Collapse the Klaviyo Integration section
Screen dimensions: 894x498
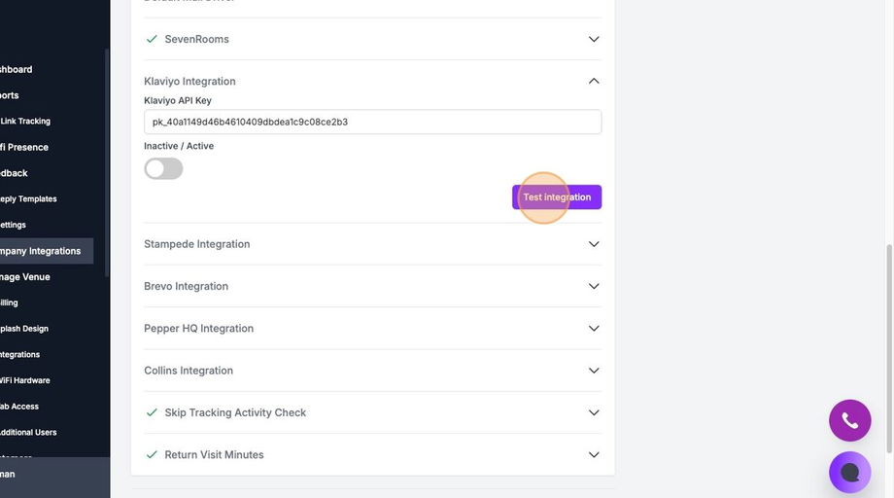(594, 82)
